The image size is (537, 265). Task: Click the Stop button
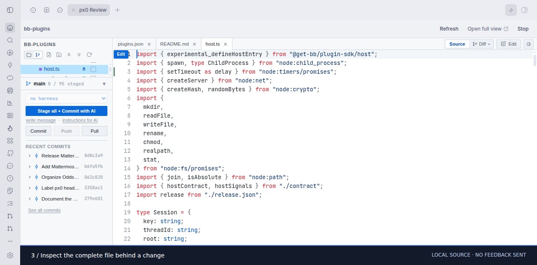click(x=523, y=29)
